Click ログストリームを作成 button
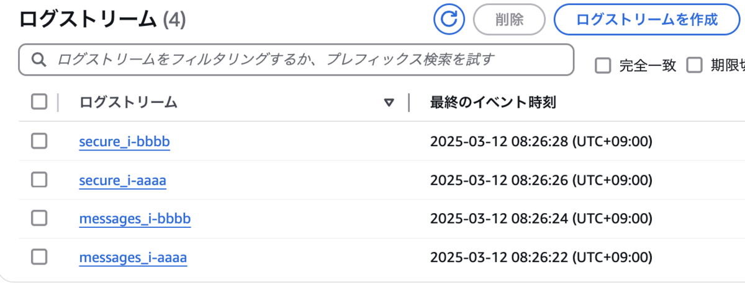 click(647, 19)
